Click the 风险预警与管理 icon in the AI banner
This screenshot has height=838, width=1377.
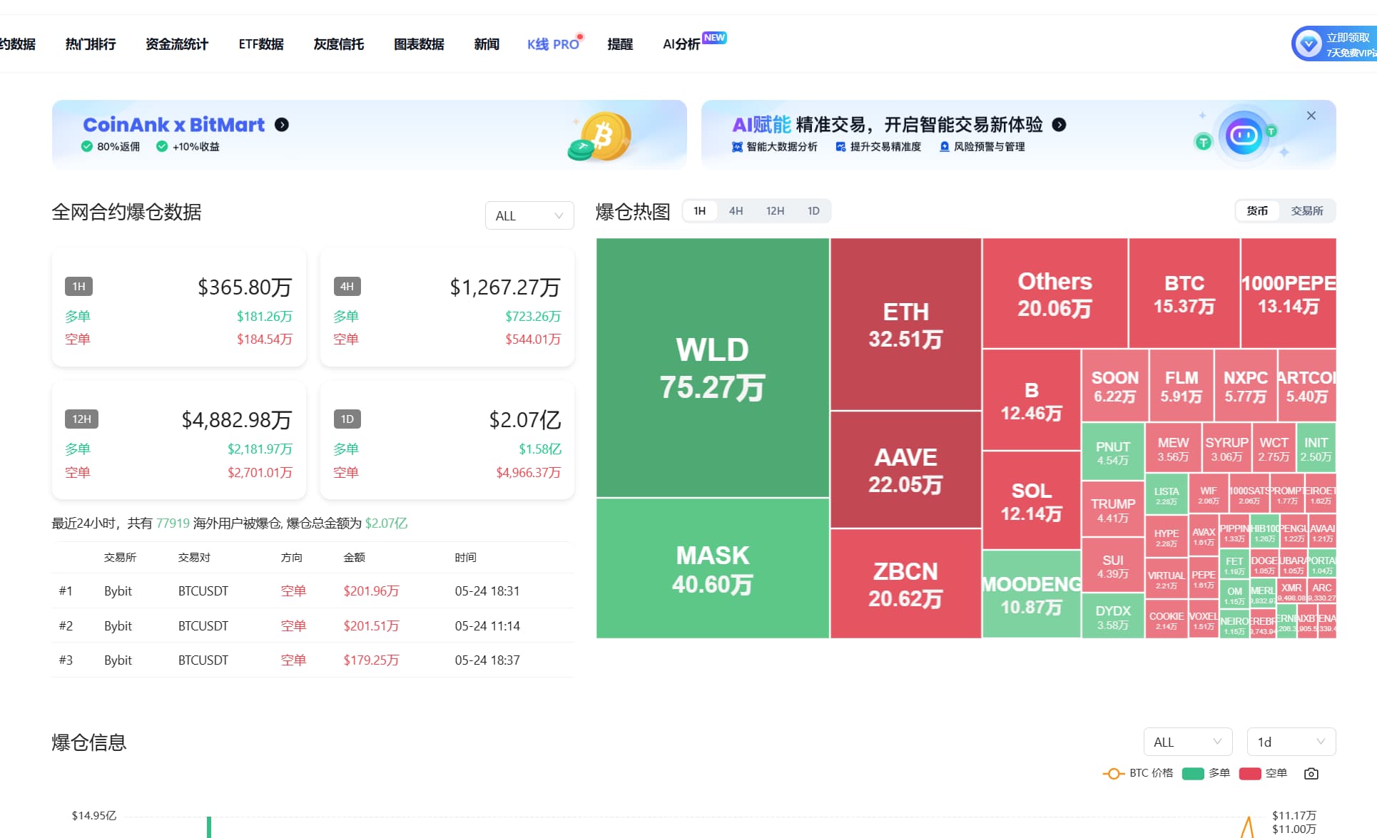[945, 147]
